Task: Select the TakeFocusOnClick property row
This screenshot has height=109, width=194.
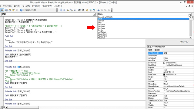Action: click(171, 101)
